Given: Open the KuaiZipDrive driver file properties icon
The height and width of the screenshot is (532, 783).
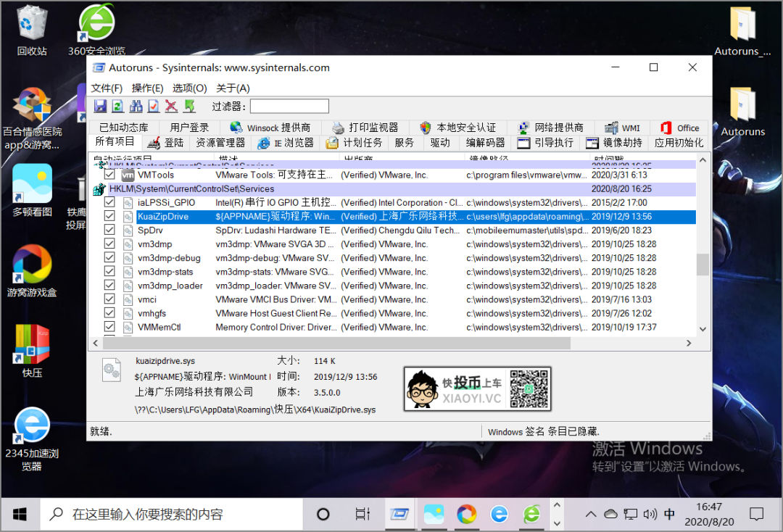Looking at the screenshot, I should (111, 370).
